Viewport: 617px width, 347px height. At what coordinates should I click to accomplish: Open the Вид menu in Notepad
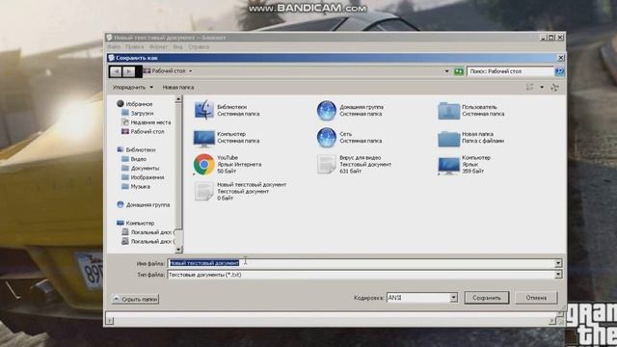pos(177,47)
